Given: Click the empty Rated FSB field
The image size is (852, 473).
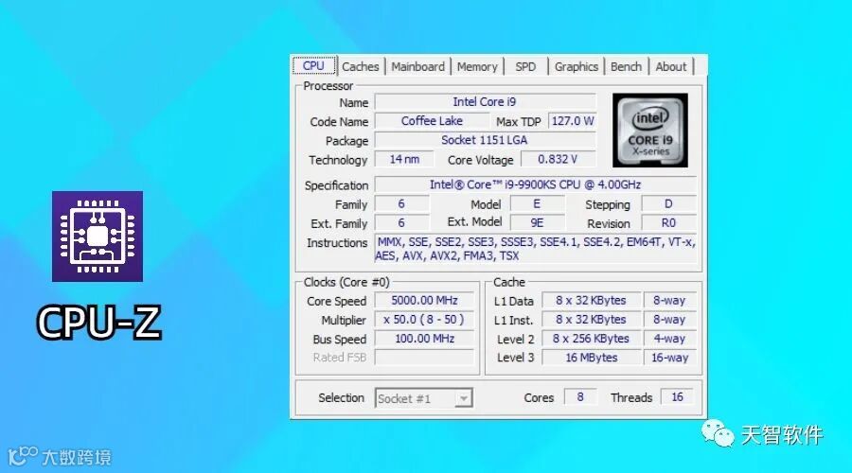Looking at the screenshot, I should coord(424,358).
